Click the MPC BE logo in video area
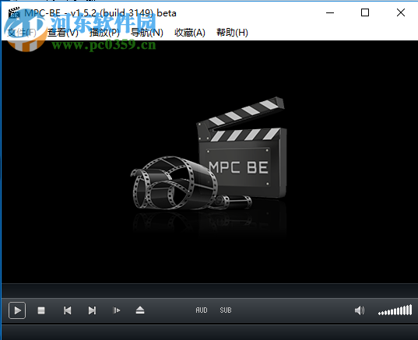Screen dimensions: 418x340 (209, 153)
